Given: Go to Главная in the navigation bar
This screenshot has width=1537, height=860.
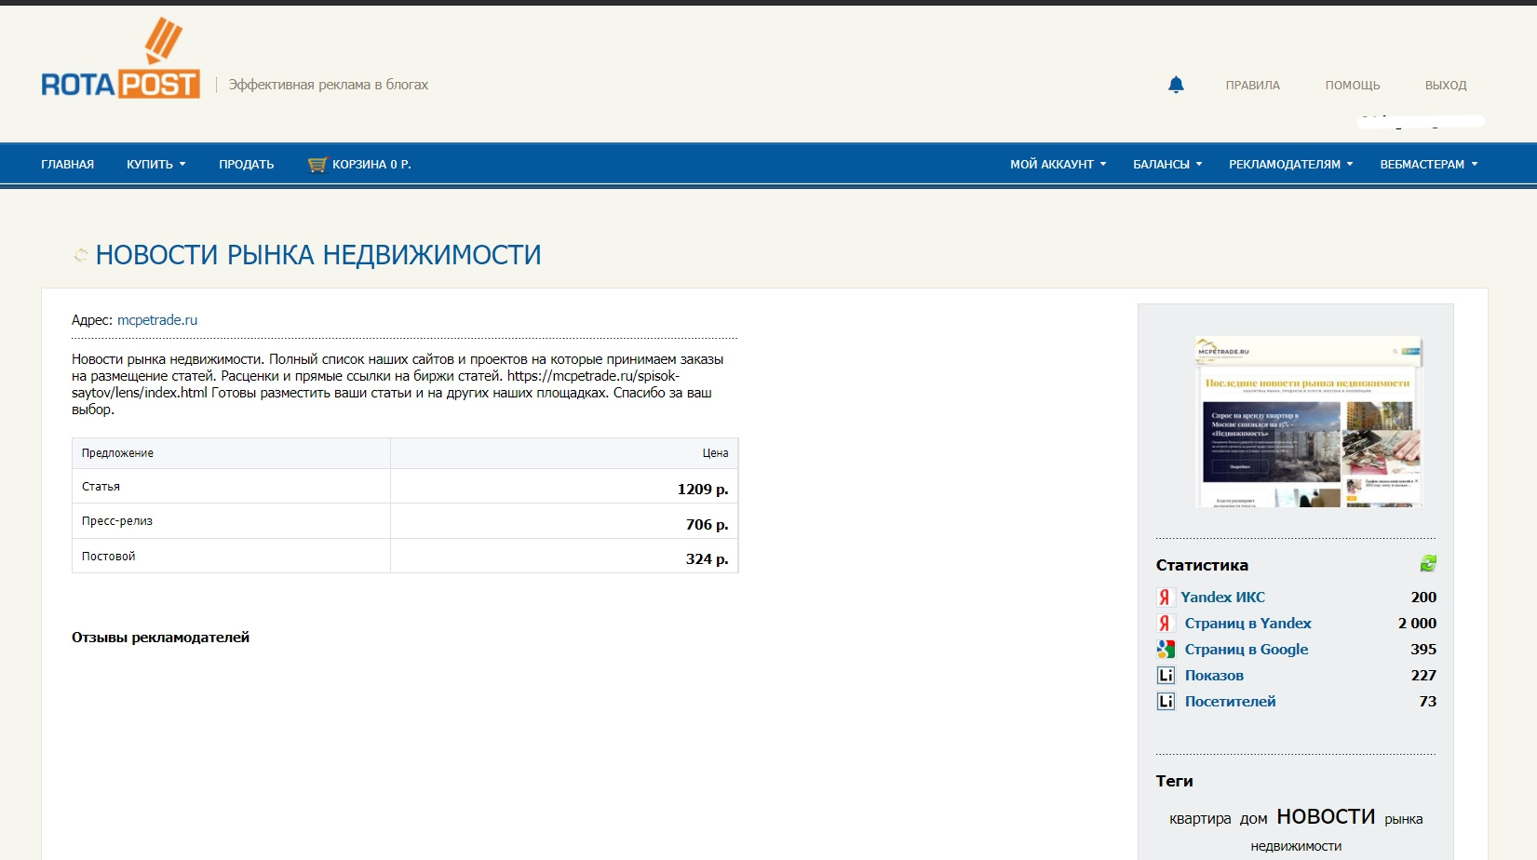Looking at the screenshot, I should coord(68,165).
